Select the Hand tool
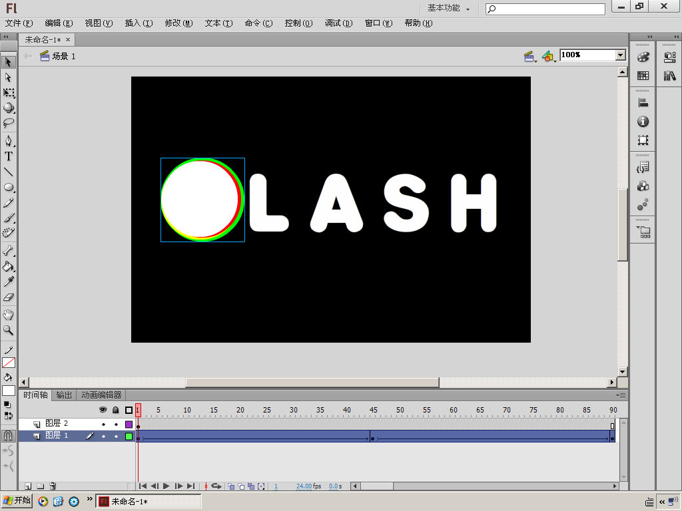682x511 pixels. [8, 315]
